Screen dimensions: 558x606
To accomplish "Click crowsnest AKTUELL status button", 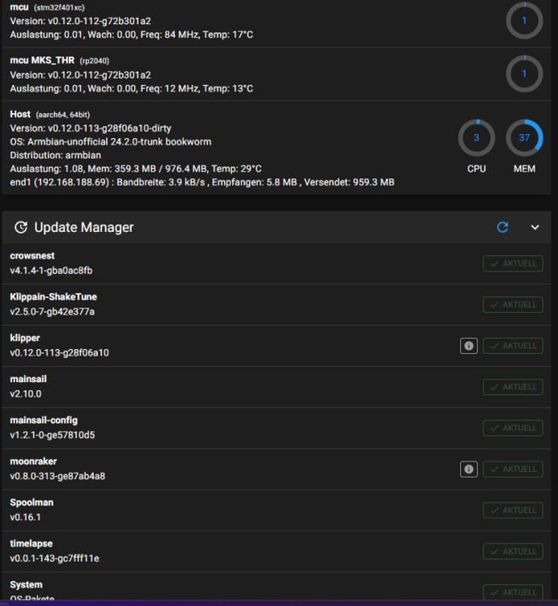I will tap(513, 263).
